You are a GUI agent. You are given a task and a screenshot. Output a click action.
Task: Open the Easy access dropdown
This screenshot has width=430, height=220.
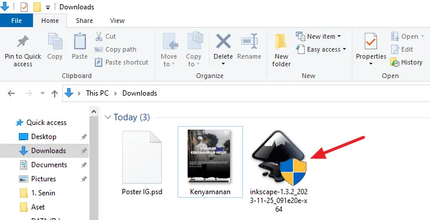coord(321,49)
